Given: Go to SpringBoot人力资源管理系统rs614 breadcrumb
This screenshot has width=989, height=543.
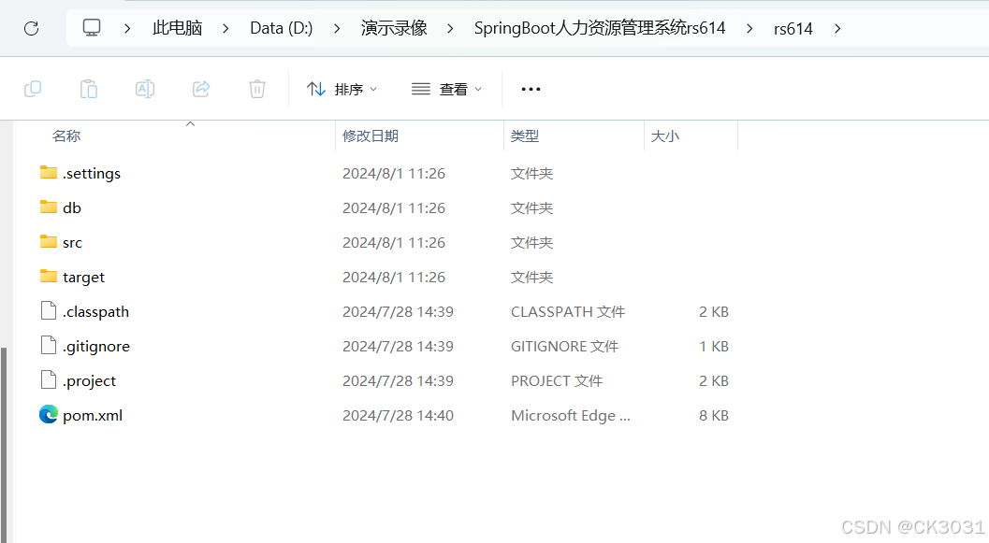Looking at the screenshot, I should (x=600, y=28).
